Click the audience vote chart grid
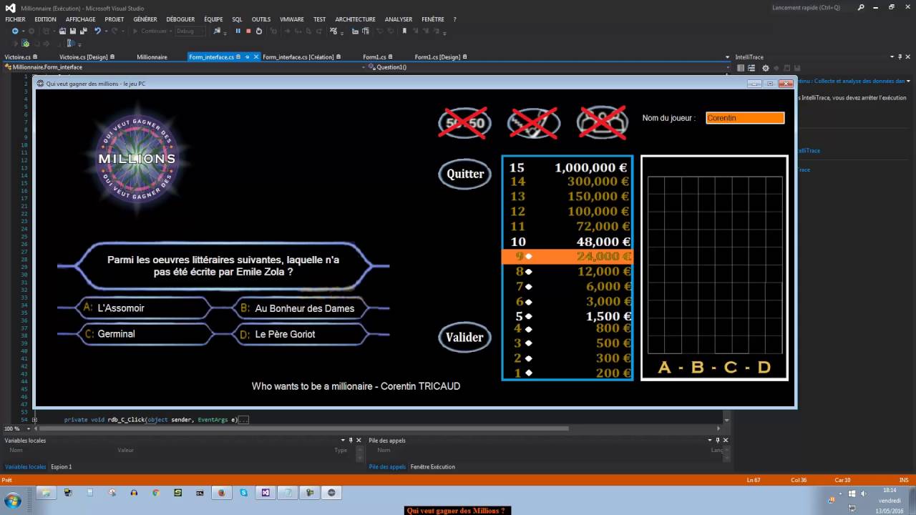Screen dimensions: 916x515 pyautogui.click(x=715, y=265)
